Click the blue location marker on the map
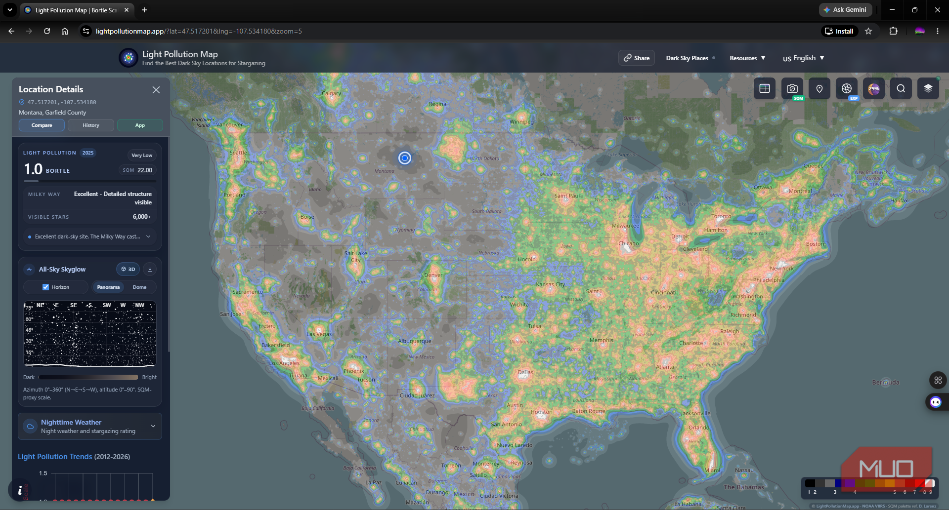This screenshot has height=510, width=949. coord(405,158)
